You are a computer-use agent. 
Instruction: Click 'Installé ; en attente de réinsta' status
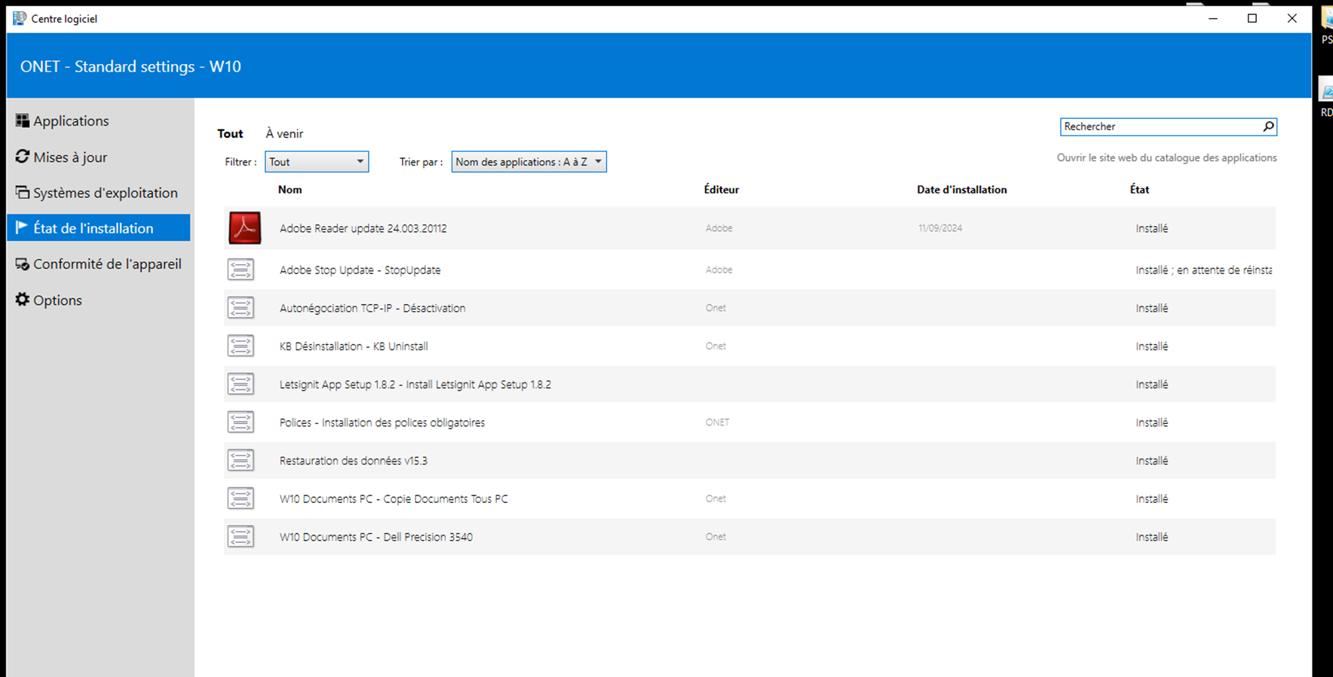1204,270
